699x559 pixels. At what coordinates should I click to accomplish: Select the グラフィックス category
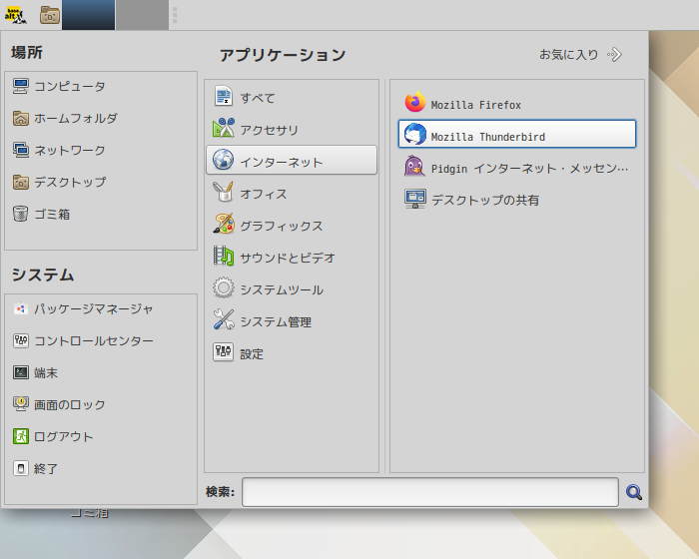pos(292,225)
